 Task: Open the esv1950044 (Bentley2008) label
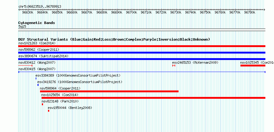pyautogui.click(x=70, y=108)
